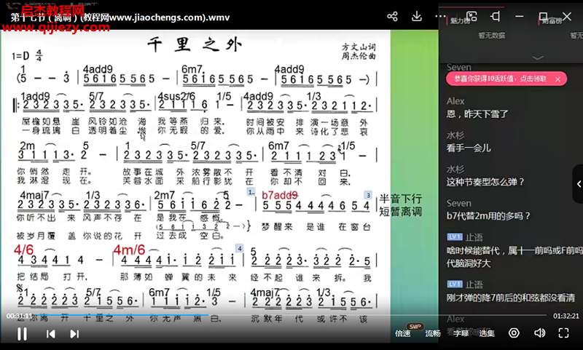Dismiss the pink 活跃值 notification with X
Image resolution: width=583 pixels, height=350 pixels.
557,79
